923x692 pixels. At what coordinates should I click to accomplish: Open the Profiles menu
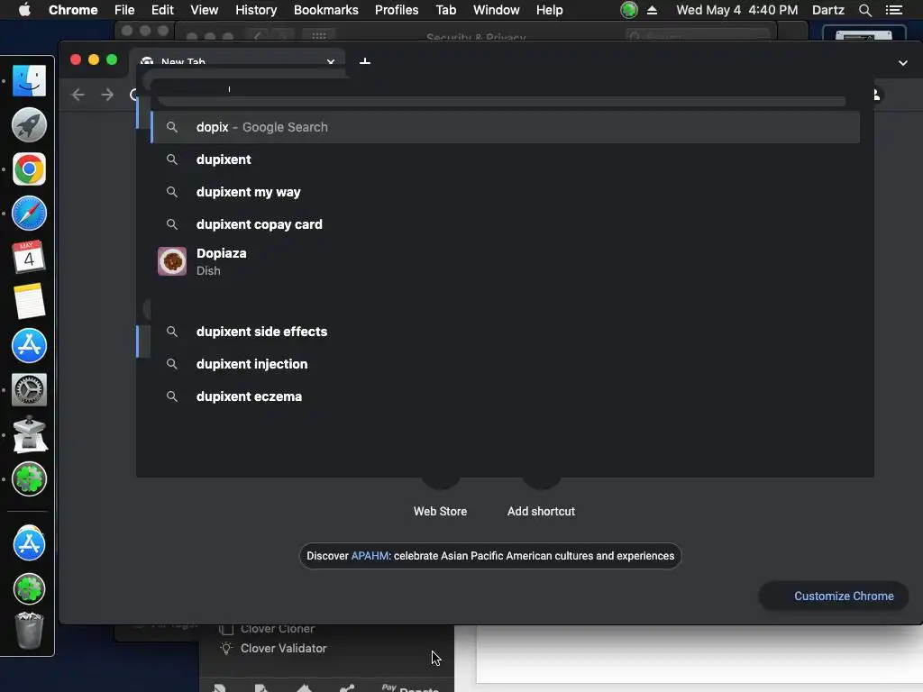[x=397, y=10]
